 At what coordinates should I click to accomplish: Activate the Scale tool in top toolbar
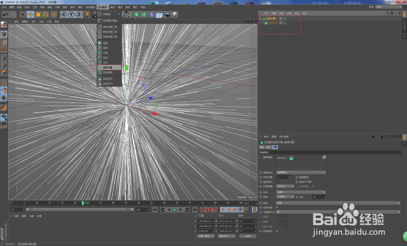(38, 15)
